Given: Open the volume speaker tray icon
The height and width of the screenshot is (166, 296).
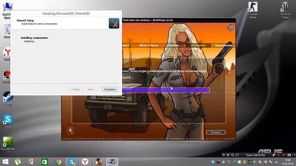Looking at the screenshot, I should [x=255, y=162].
